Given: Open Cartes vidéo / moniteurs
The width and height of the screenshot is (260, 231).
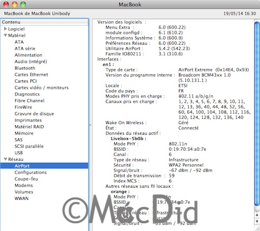Looking at the screenshot, I should (42, 88).
